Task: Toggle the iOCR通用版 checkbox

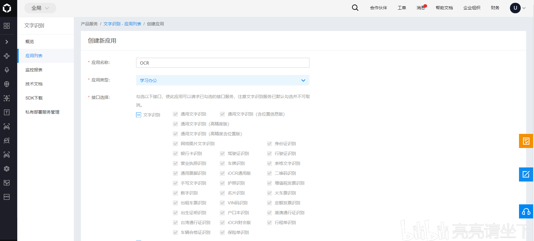Action: [x=222, y=173]
